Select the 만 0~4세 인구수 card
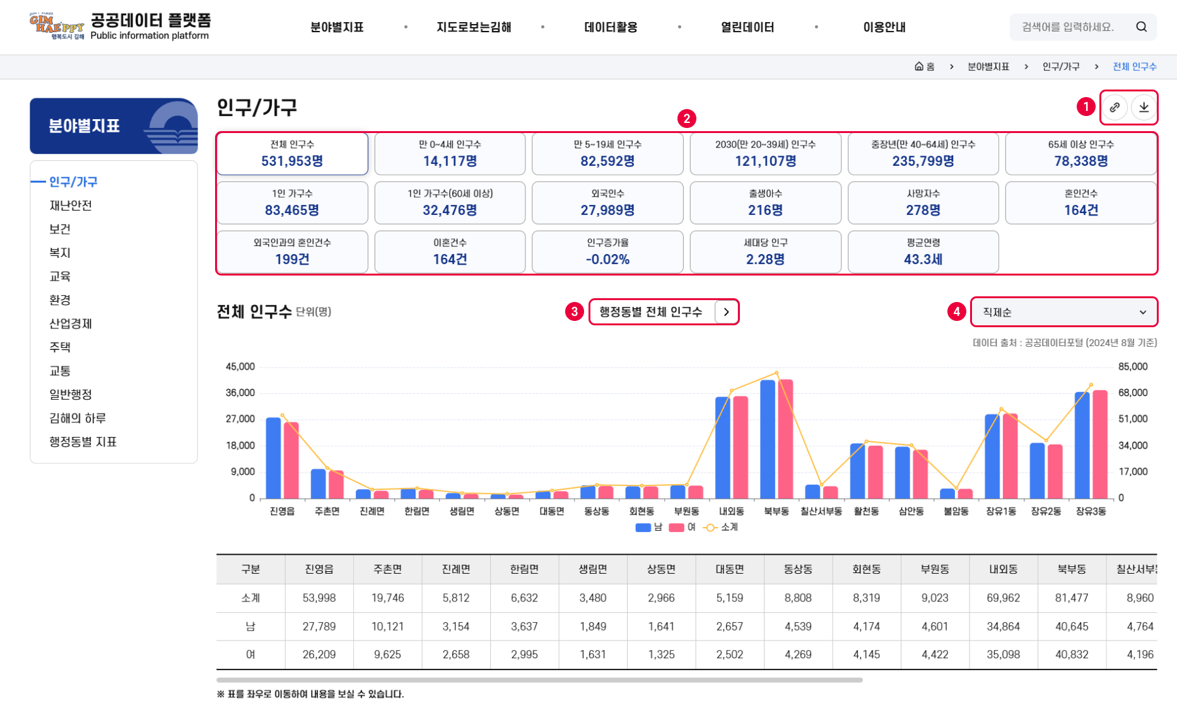Image resolution: width=1177 pixels, height=720 pixels. [450, 153]
